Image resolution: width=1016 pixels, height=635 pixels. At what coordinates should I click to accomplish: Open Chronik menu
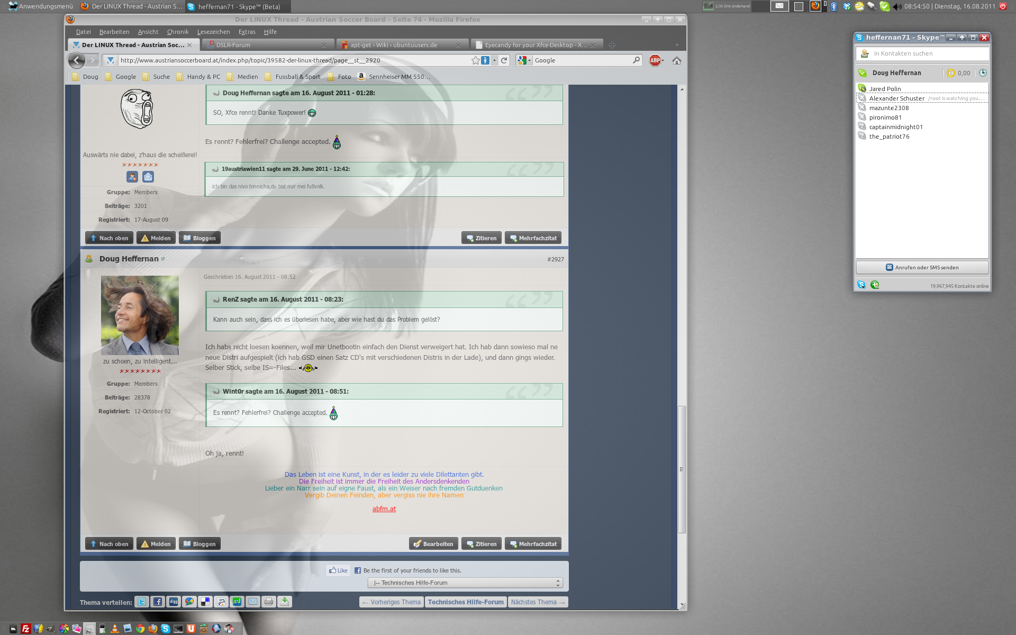[x=178, y=32]
